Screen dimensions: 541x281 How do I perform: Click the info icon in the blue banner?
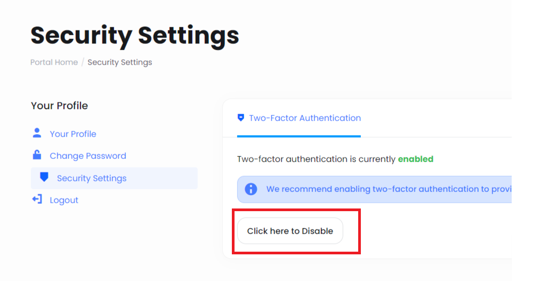pos(251,189)
